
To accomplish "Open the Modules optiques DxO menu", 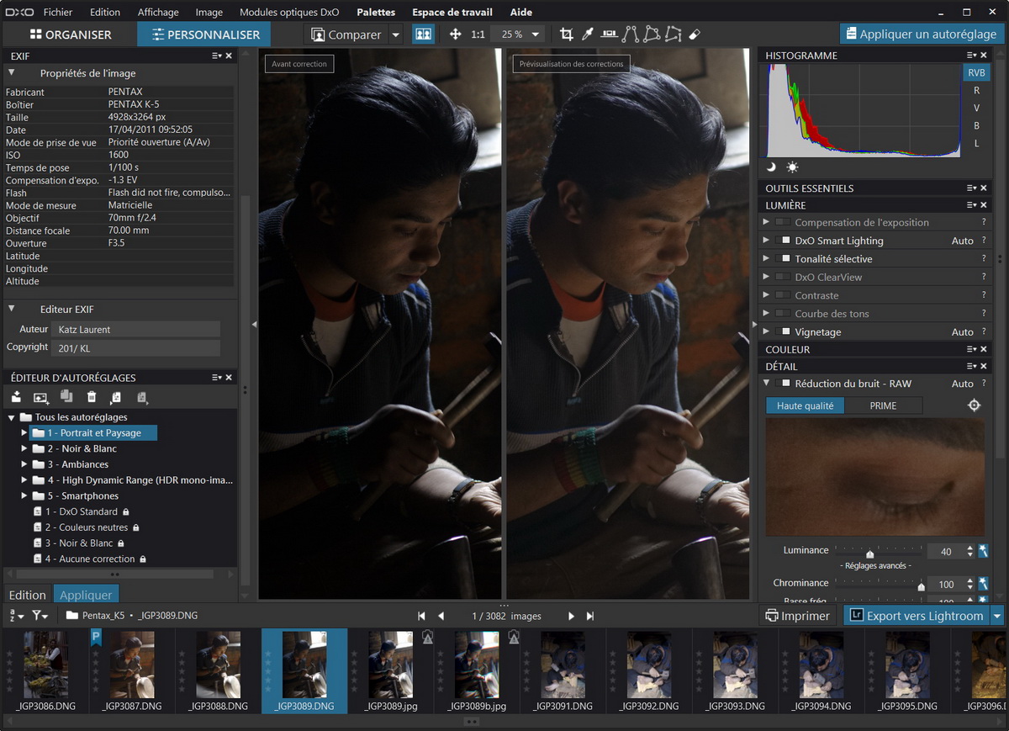I will (289, 13).
